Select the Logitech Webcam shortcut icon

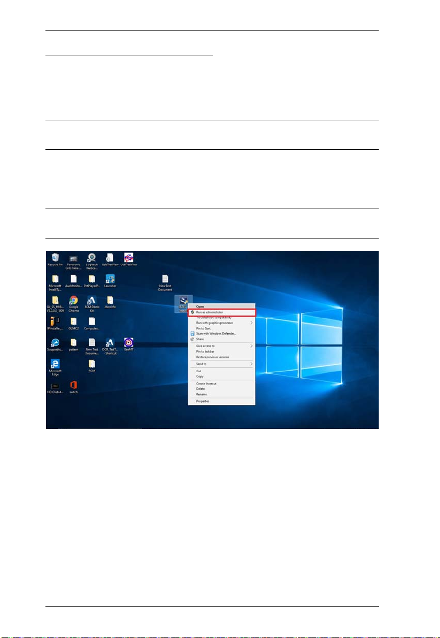coord(92,261)
